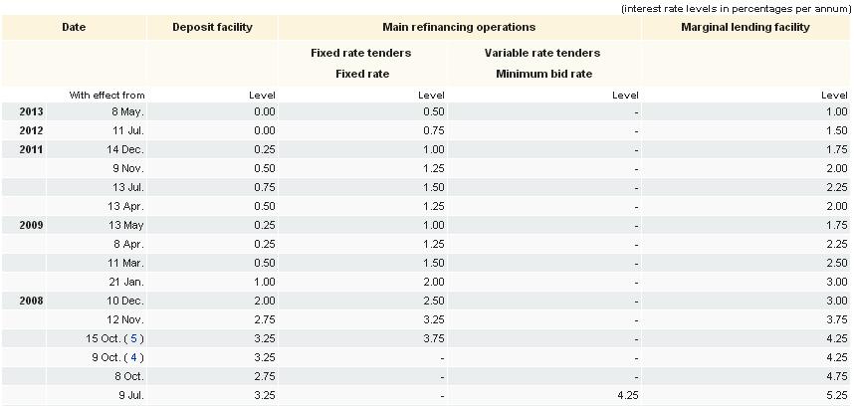Select the 2012 year label
Screen dimensions: 854x406
31,130
